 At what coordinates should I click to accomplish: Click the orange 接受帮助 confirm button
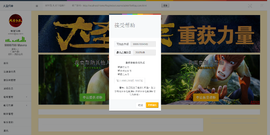152,105
